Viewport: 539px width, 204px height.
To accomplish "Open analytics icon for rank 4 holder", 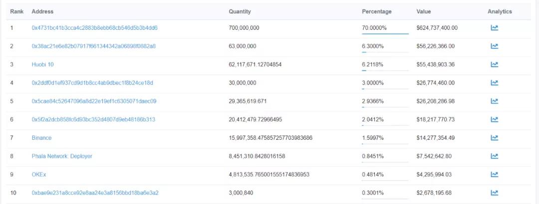I will coord(494,83).
